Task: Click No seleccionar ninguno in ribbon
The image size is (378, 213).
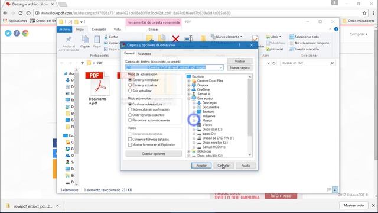Action: point(309,43)
